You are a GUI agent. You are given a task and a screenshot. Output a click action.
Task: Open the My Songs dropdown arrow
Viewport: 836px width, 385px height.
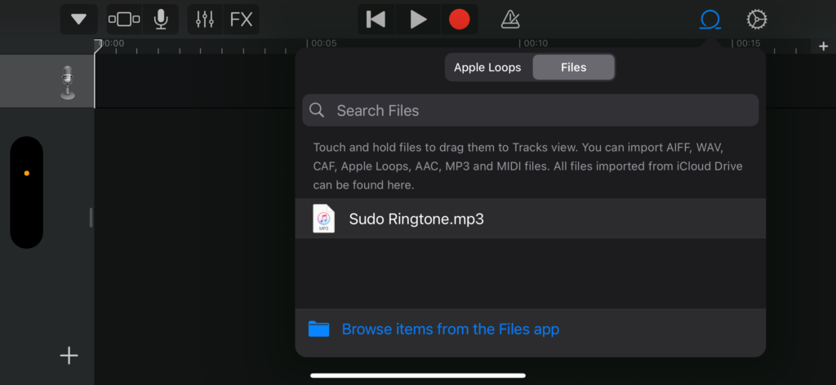coord(79,20)
